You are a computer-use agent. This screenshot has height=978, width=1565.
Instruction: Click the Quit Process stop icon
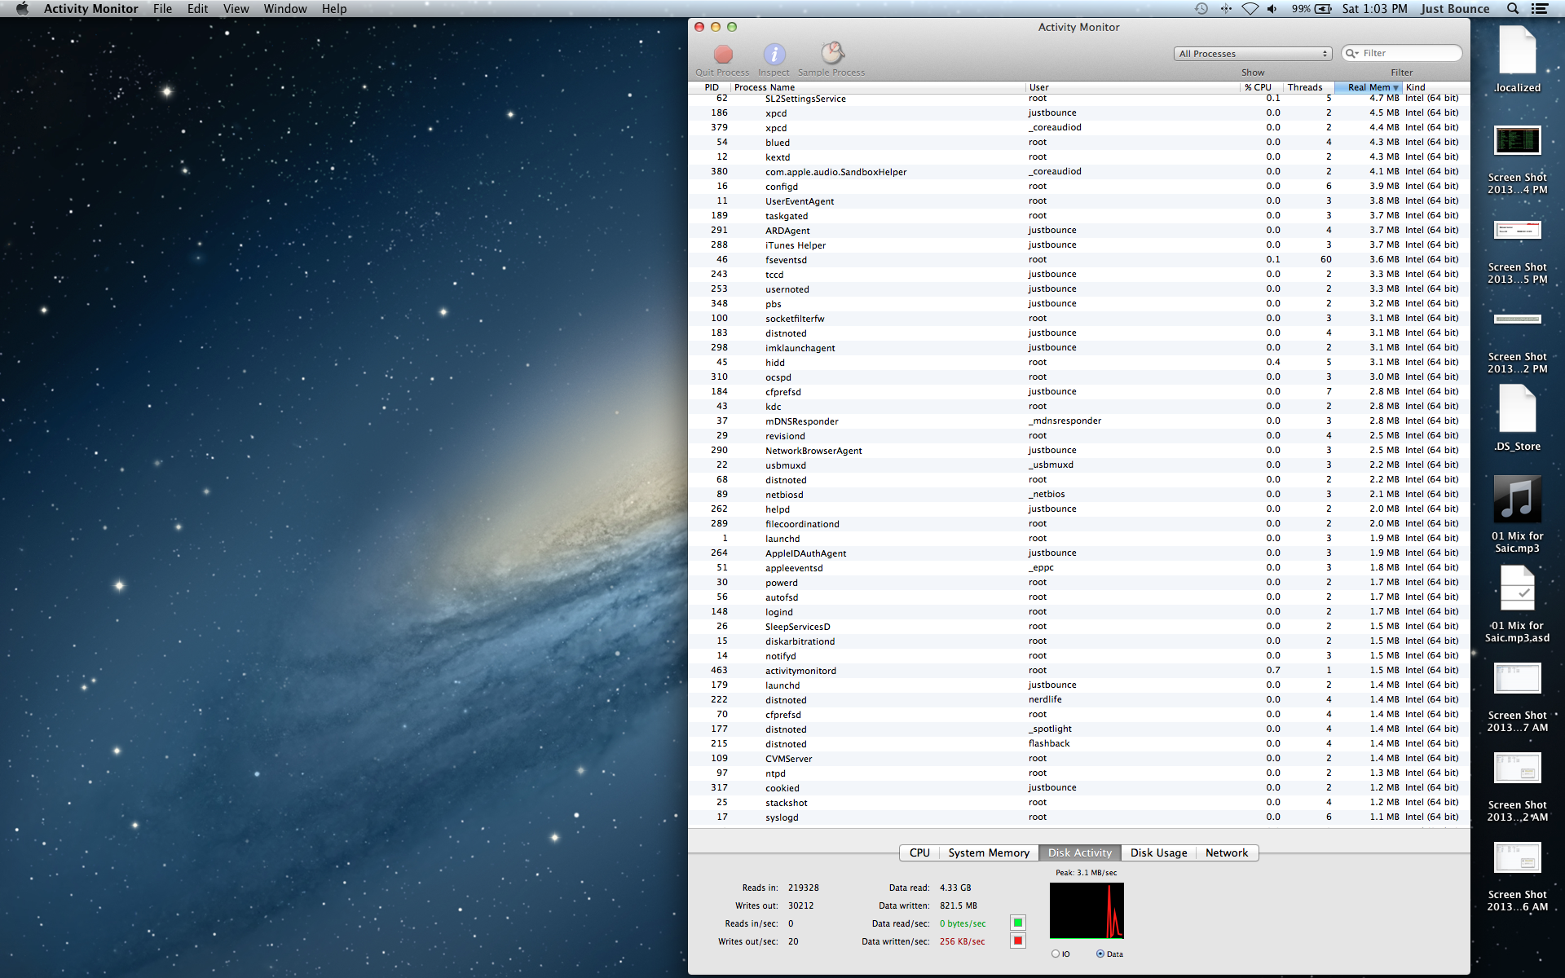722,55
